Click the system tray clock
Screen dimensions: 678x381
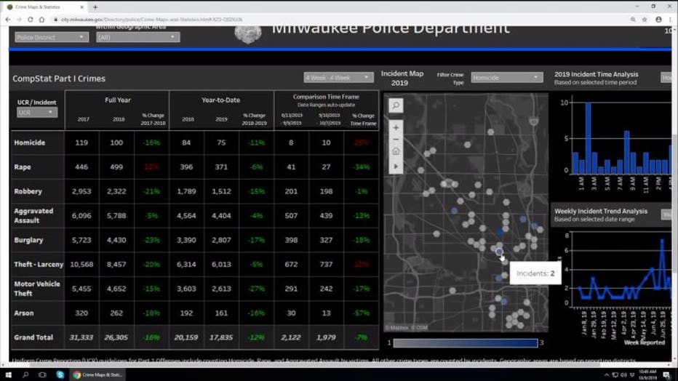pos(647,374)
